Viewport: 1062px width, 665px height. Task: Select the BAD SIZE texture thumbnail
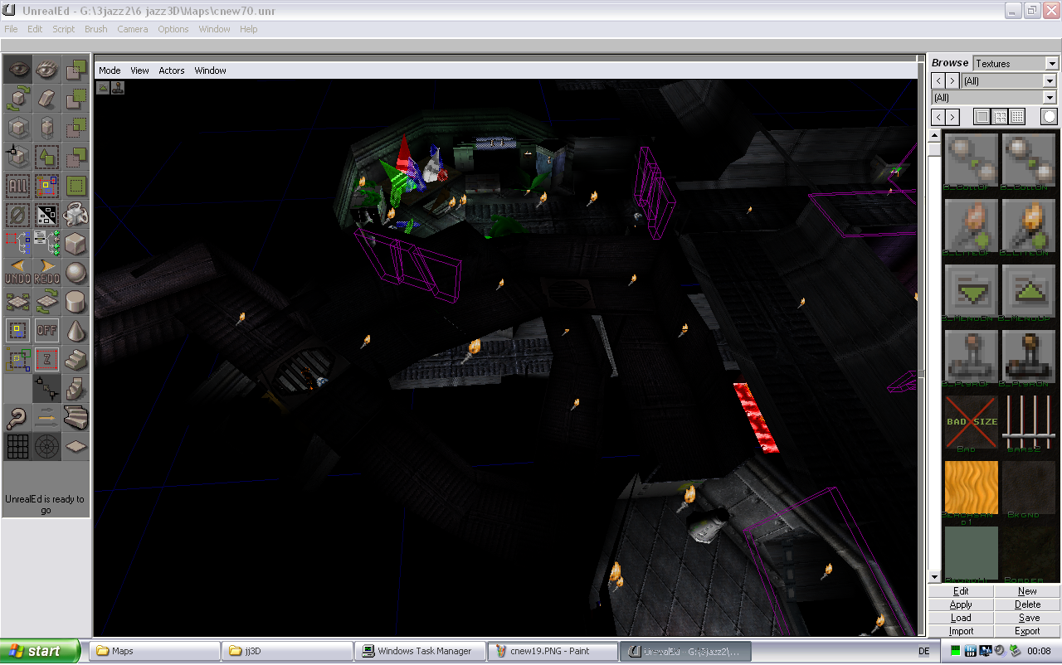coord(972,422)
